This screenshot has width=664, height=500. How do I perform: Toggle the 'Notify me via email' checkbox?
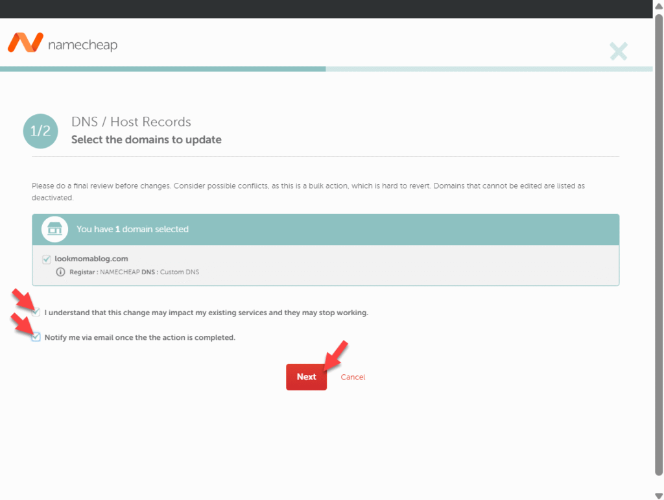(37, 337)
